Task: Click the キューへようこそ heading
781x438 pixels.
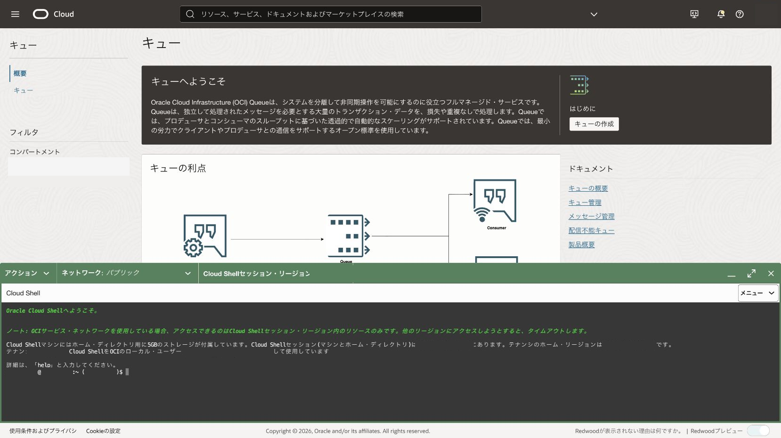Action: (188, 81)
